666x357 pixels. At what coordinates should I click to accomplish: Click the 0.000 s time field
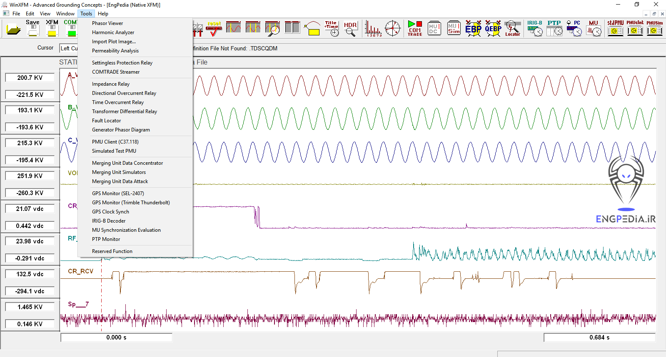pos(117,337)
